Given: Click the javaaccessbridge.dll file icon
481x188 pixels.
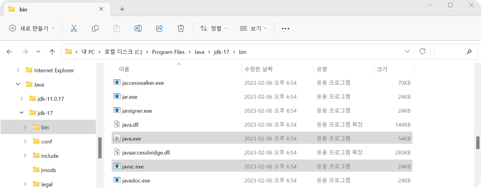Looking at the screenshot, I should [x=117, y=152].
